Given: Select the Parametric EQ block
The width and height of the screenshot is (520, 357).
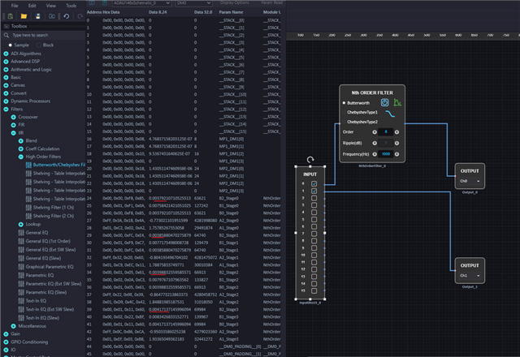Looking at the screenshot, I should pyautogui.click(x=36, y=275).
